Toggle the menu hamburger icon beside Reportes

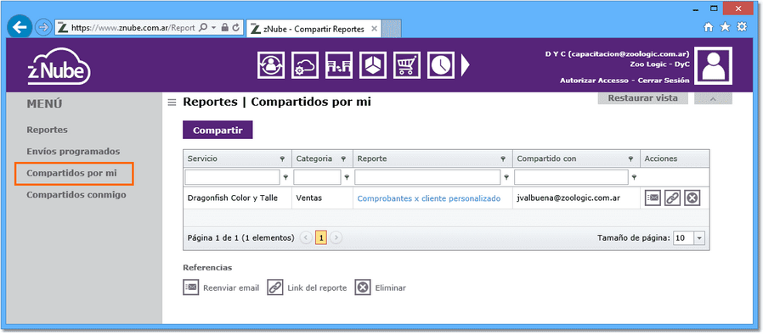click(172, 103)
